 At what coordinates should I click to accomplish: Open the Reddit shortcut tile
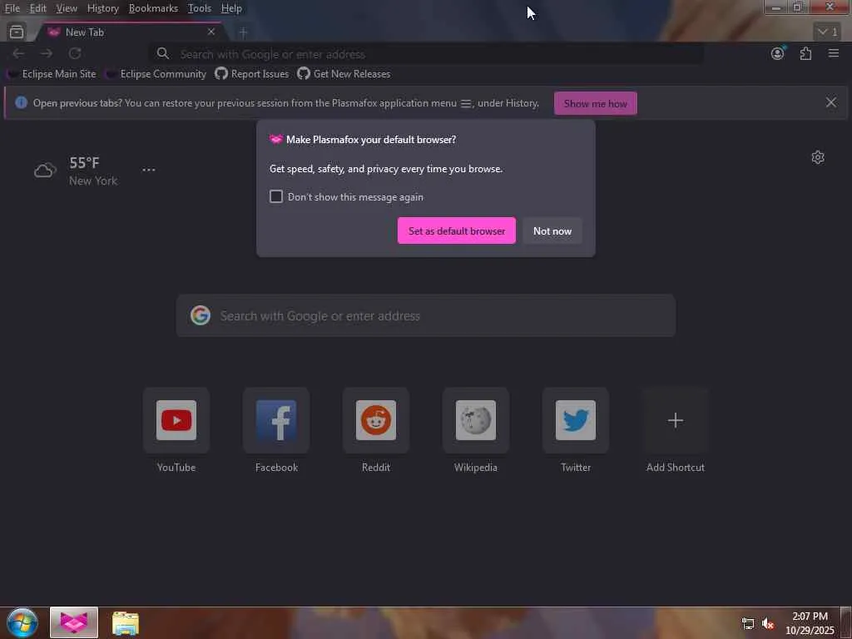[376, 420]
